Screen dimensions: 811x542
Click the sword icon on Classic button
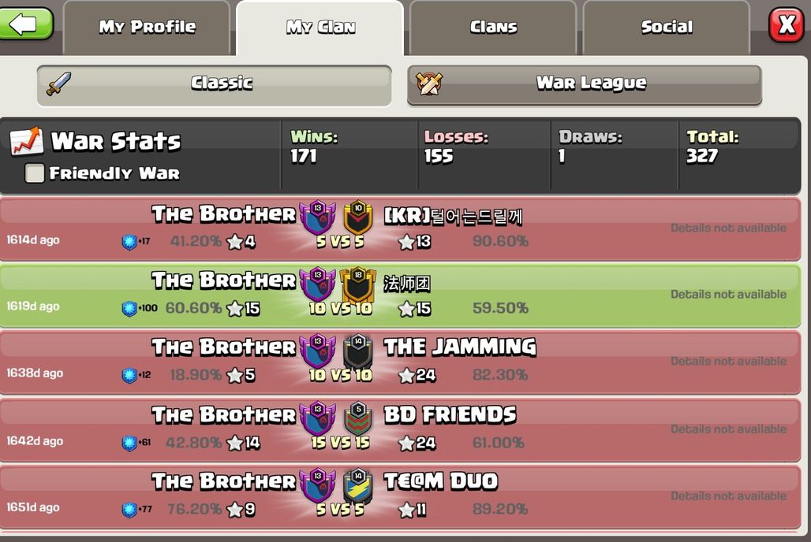click(58, 84)
